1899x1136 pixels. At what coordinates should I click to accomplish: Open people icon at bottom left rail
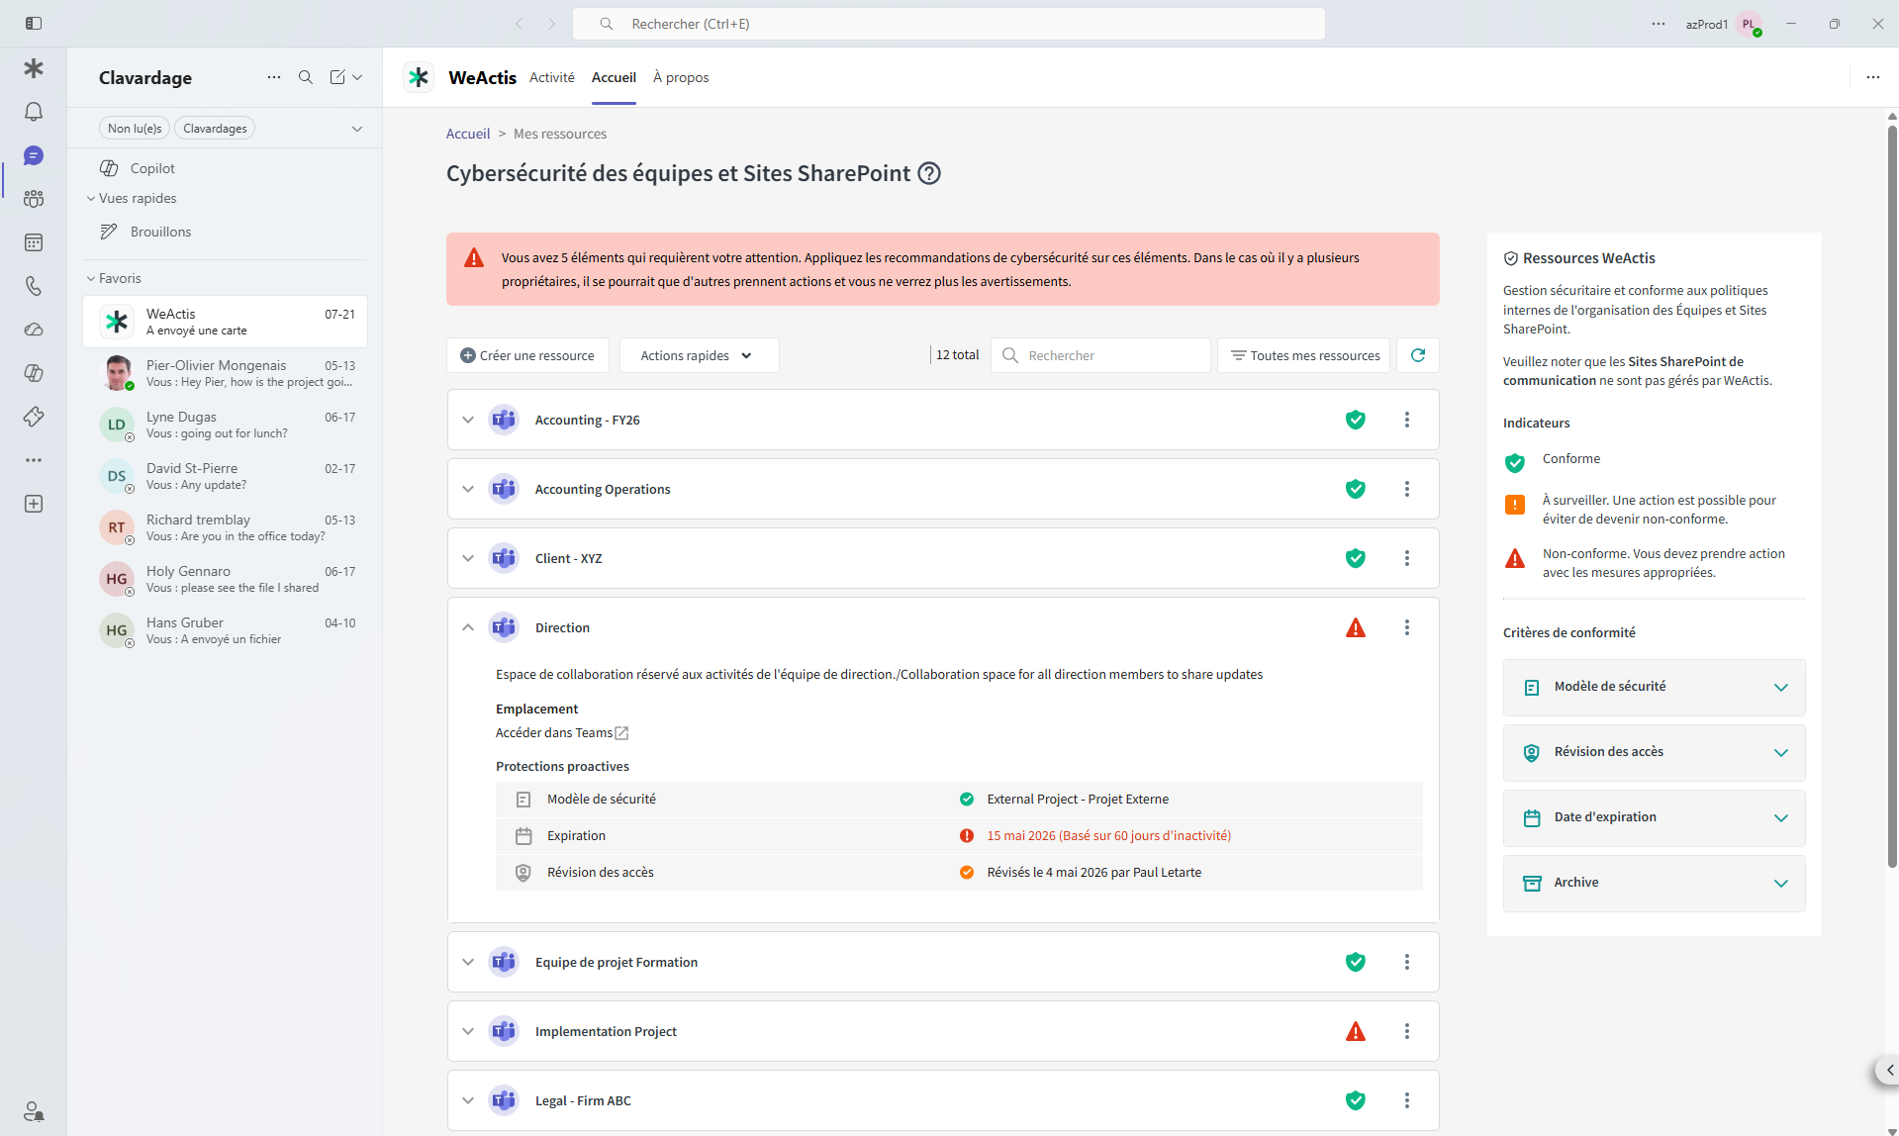[x=34, y=1110]
